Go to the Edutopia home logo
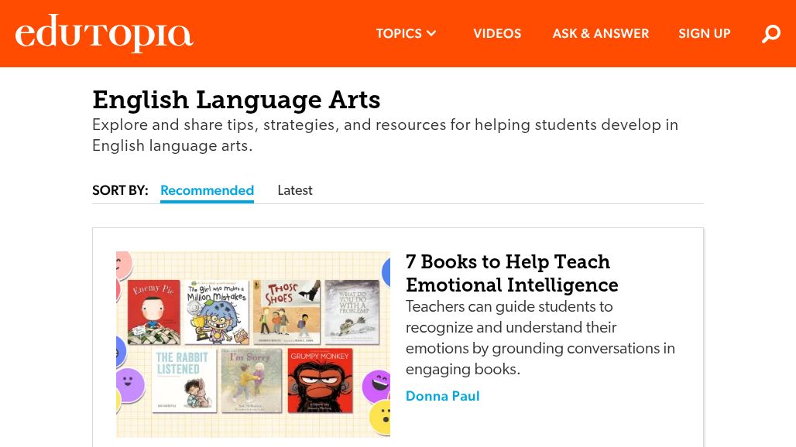Viewport: 796px width, 447px height. [104, 34]
